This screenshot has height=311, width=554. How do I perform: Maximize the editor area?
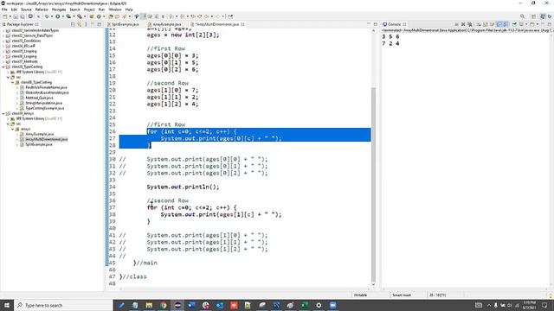tap(375, 24)
